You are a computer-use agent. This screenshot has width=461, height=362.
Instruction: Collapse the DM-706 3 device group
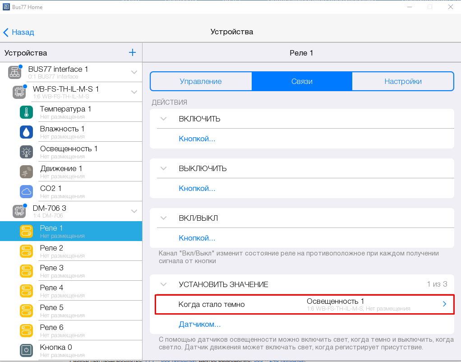(x=134, y=211)
